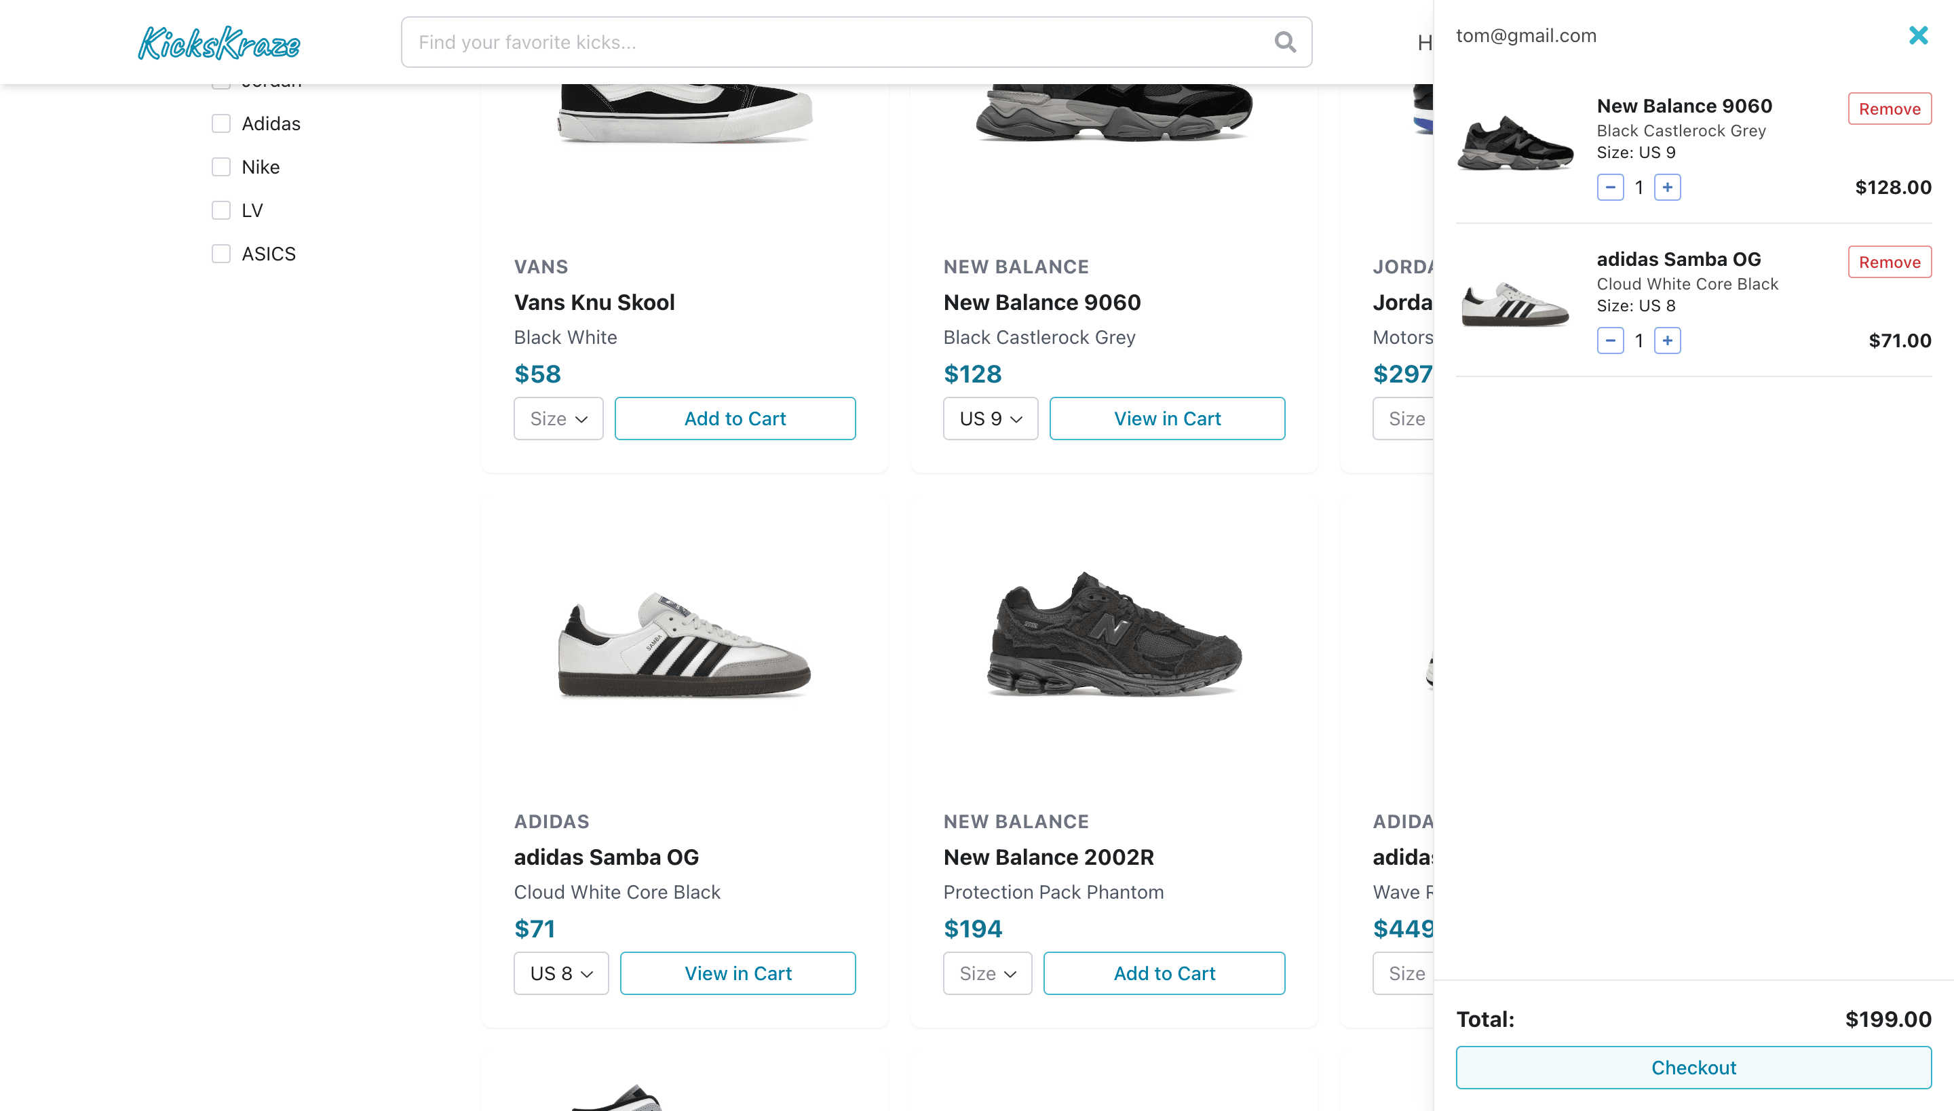Screen dimensions: 1954x1111
Task: Open New Balance 9060 thumbnail in cart
Action: (1514, 144)
